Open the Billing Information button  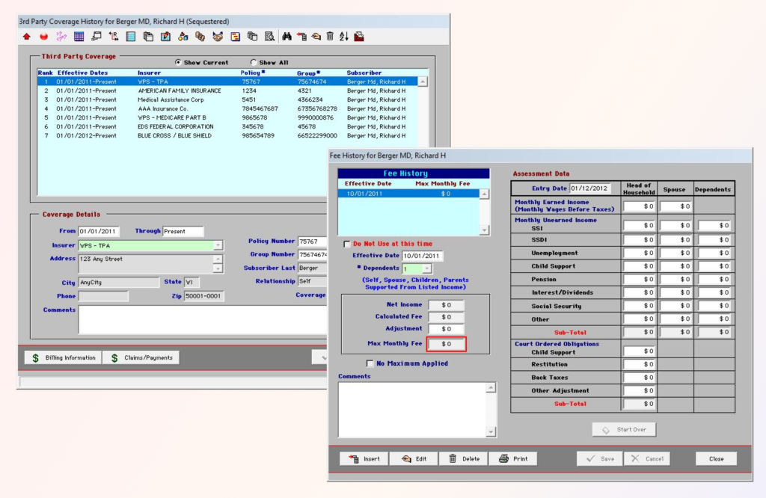click(62, 357)
